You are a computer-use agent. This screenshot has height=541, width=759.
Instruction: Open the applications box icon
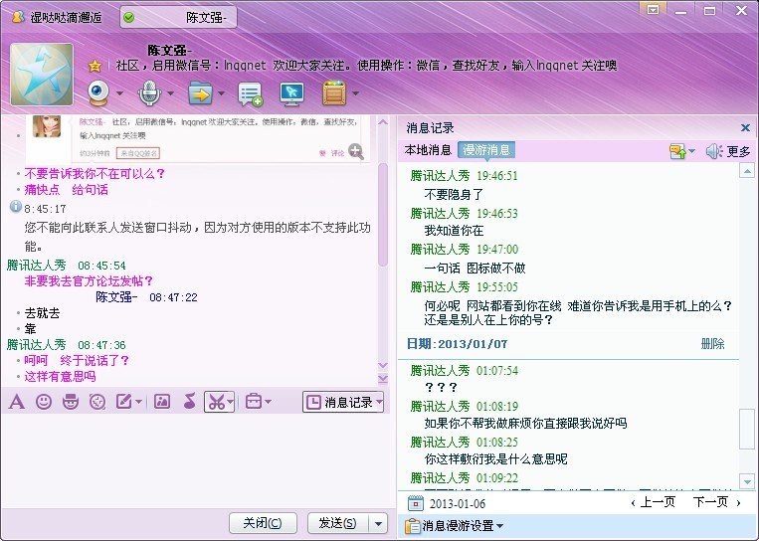[334, 92]
